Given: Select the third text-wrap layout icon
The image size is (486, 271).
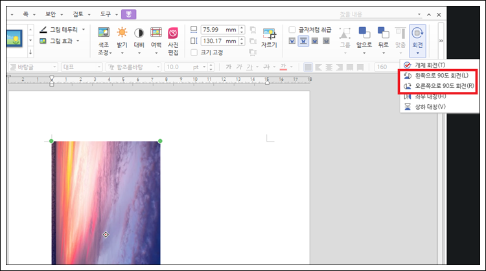Looking at the screenshot, I should point(314,41).
